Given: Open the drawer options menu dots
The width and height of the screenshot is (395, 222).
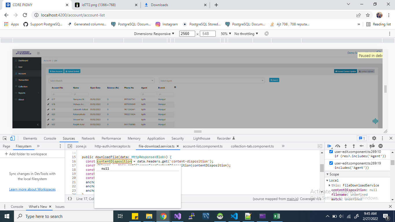Looking at the screenshot, I should (5, 206).
